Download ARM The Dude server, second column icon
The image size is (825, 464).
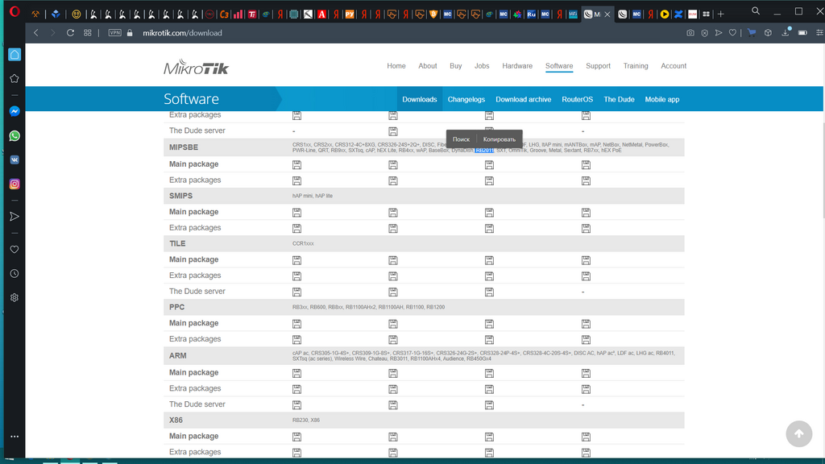coord(393,405)
